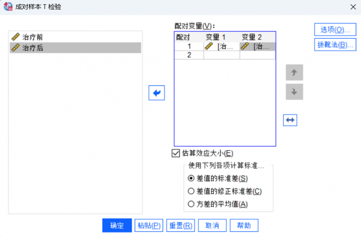This screenshot has height=236, width=361.
Task: Open the 选项(O)... dialog
Action: pyautogui.click(x=335, y=30)
